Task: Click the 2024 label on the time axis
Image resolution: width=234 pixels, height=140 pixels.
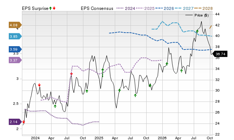Action: pyautogui.click(x=35, y=138)
